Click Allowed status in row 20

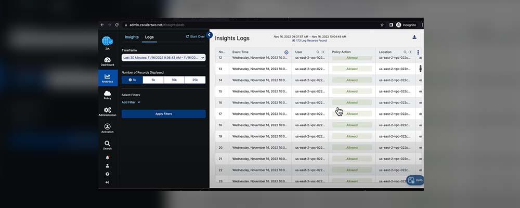pyautogui.click(x=352, y=148)
